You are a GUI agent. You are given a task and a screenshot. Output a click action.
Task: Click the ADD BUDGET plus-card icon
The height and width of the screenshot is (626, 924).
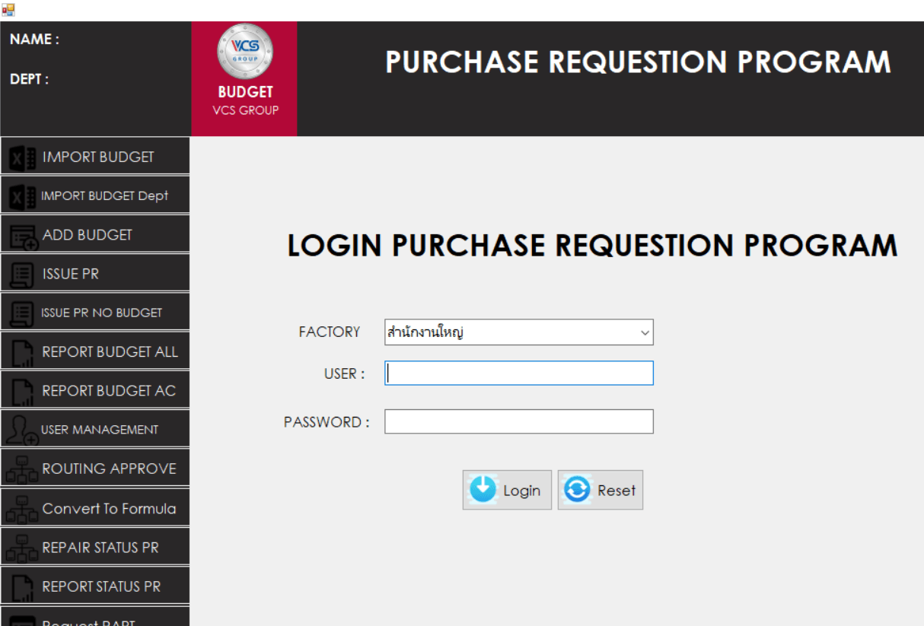[23, 237]
